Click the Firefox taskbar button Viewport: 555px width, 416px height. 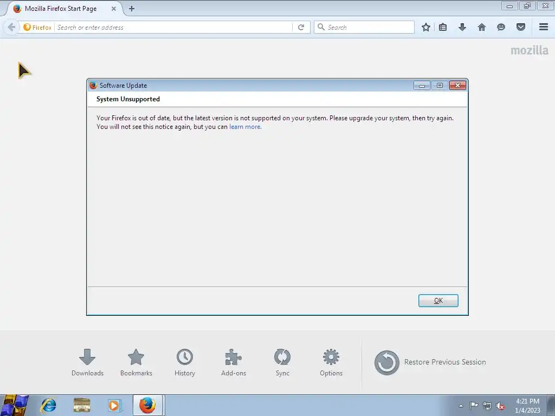click(147, 405)
